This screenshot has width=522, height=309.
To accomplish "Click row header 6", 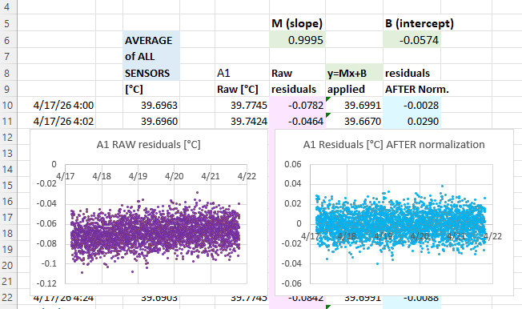I will [8, 40].
